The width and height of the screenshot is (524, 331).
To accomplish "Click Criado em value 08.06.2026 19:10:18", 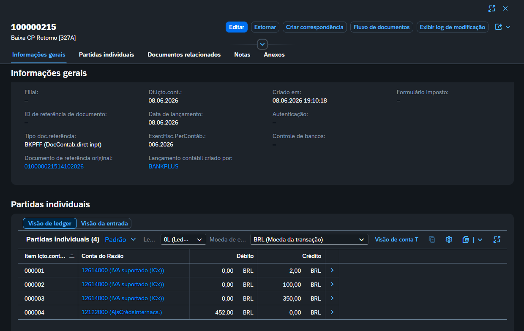I will click(x=300, y=100).
